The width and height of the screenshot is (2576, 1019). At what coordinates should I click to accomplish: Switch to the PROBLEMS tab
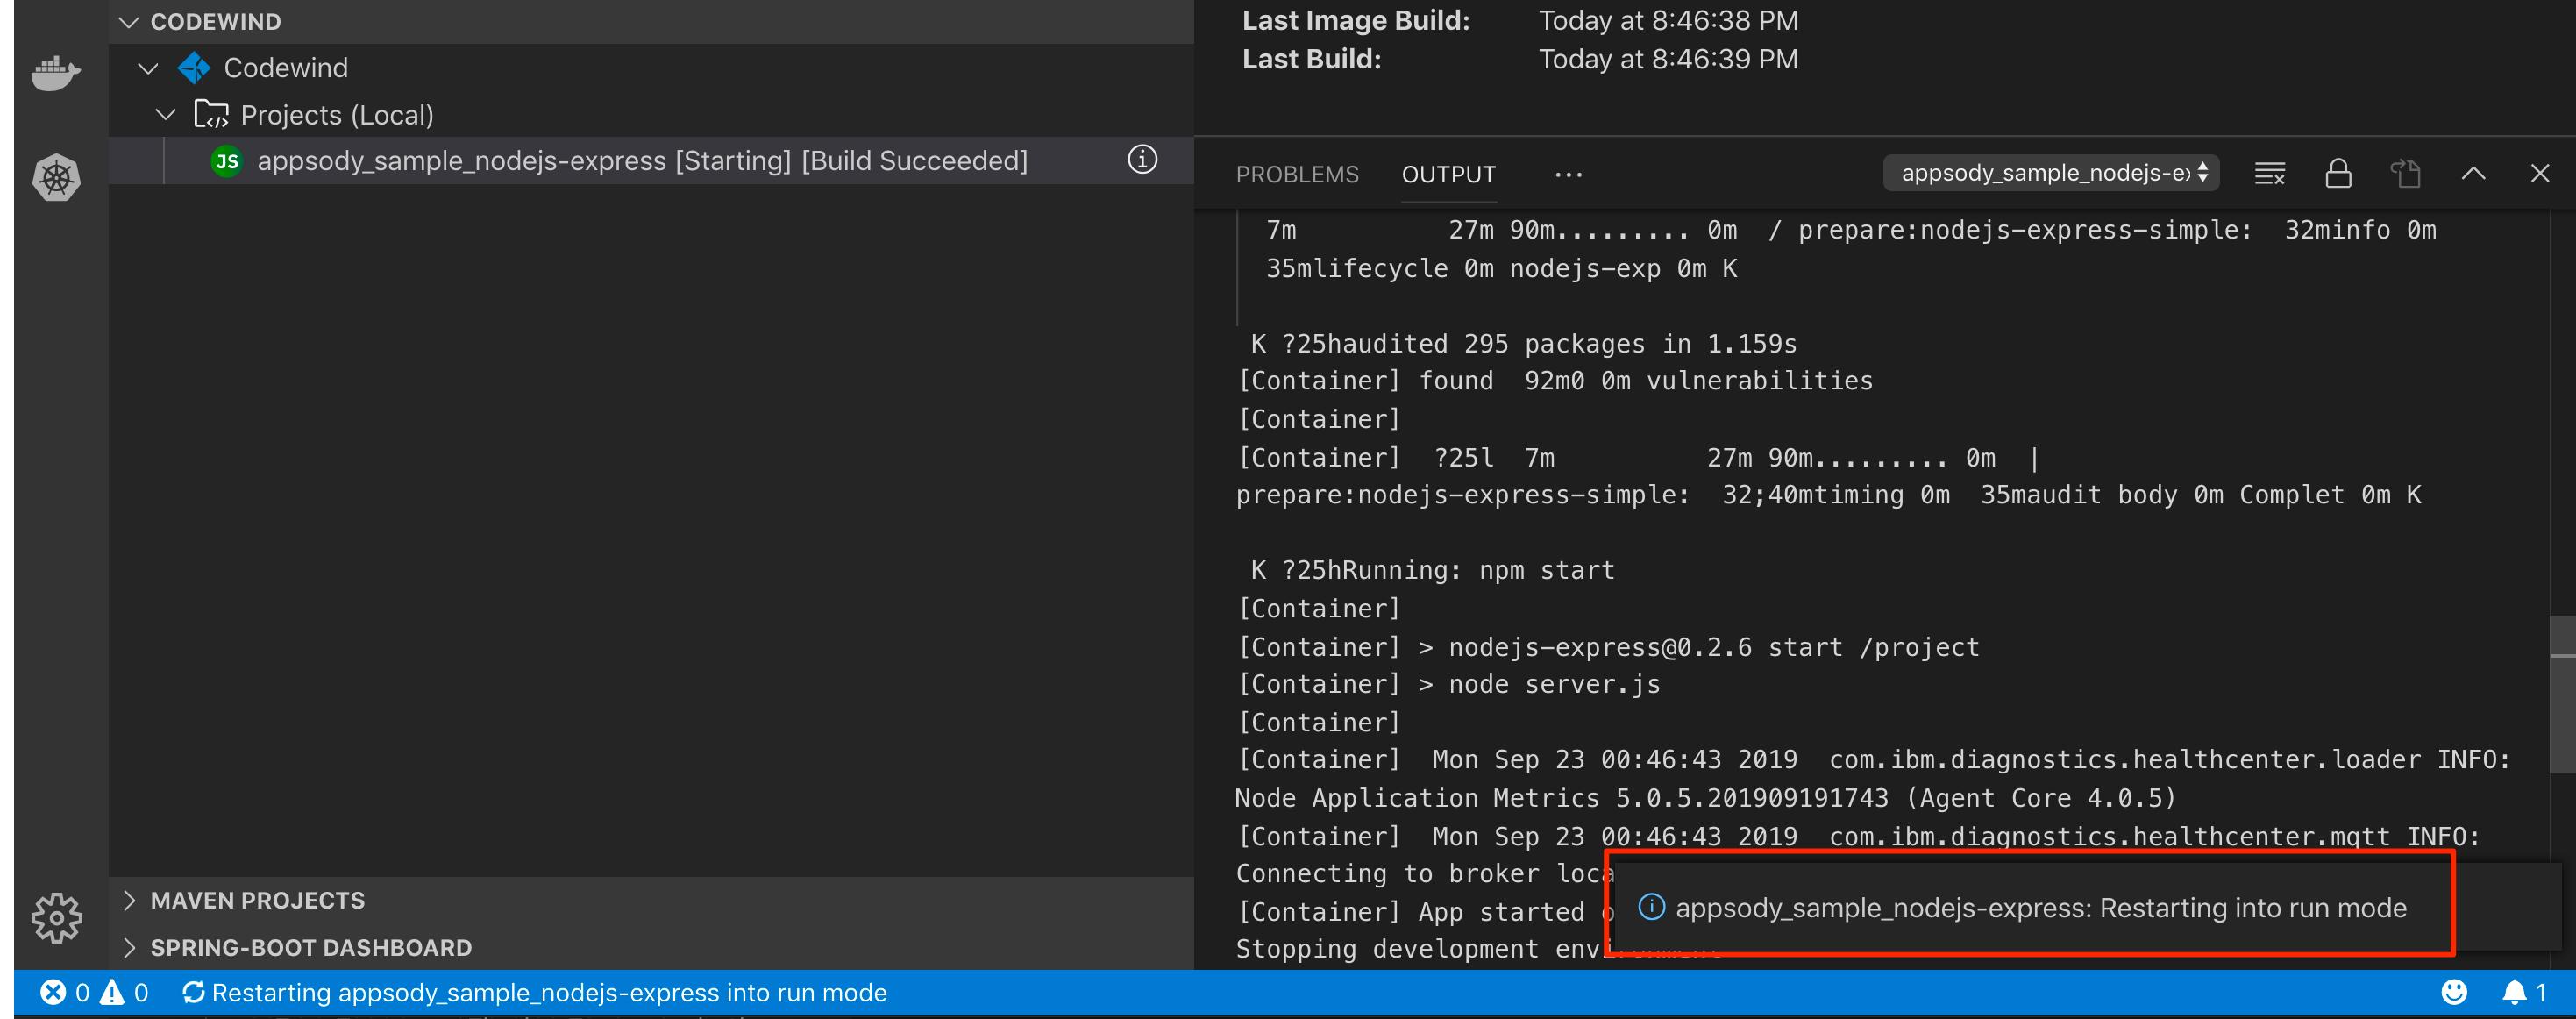click(1297, 175)
